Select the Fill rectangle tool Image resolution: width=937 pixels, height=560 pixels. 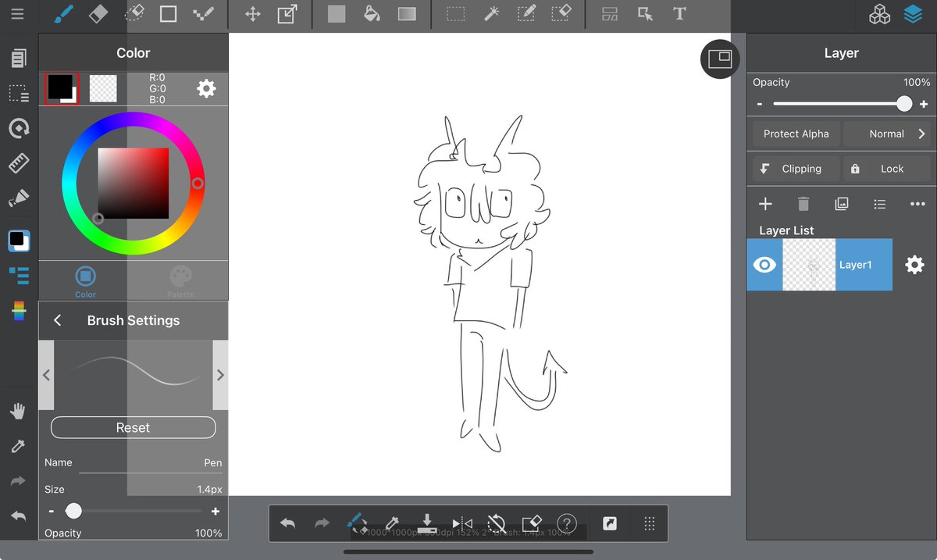pos(337,14)
